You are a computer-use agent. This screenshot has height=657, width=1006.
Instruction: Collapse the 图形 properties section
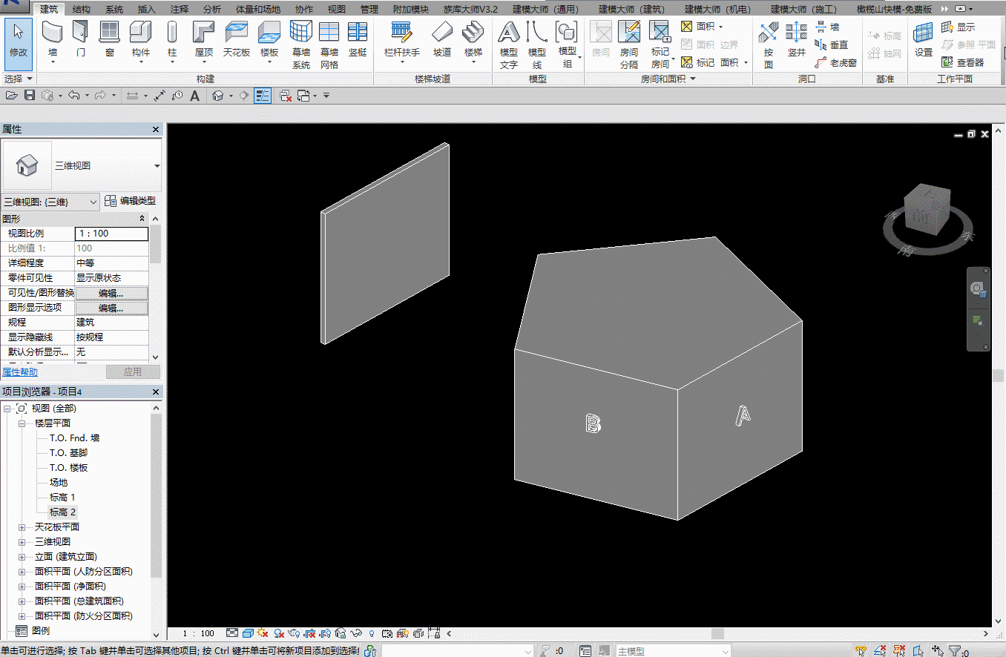coord(142,219)
